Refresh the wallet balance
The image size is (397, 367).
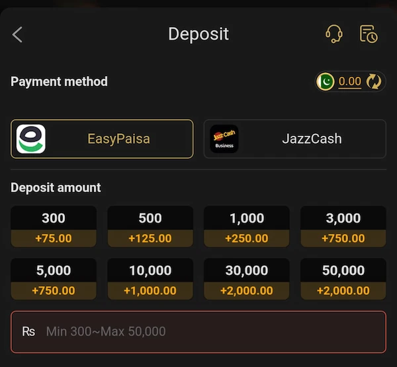374,81
